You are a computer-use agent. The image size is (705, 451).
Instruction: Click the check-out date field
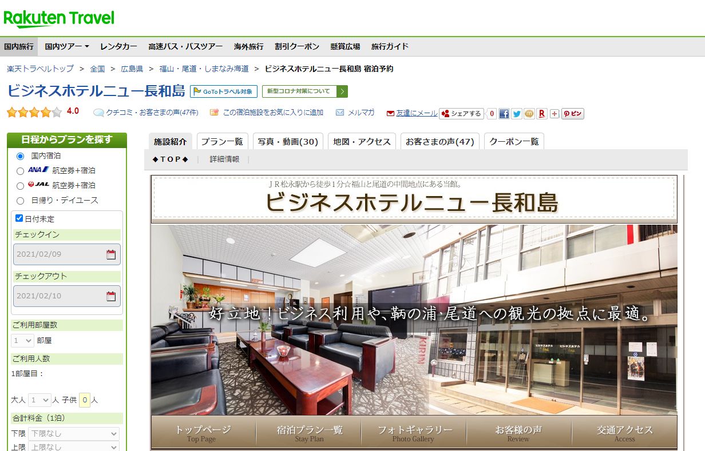click(66, 296)
